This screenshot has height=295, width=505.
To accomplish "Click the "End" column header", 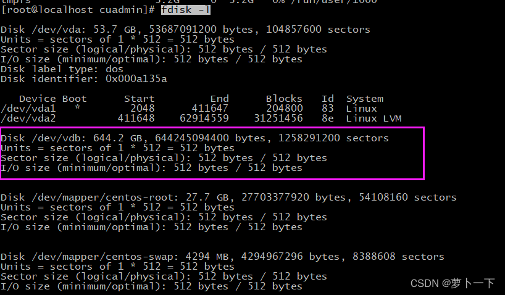I will (x=220, y=99).
